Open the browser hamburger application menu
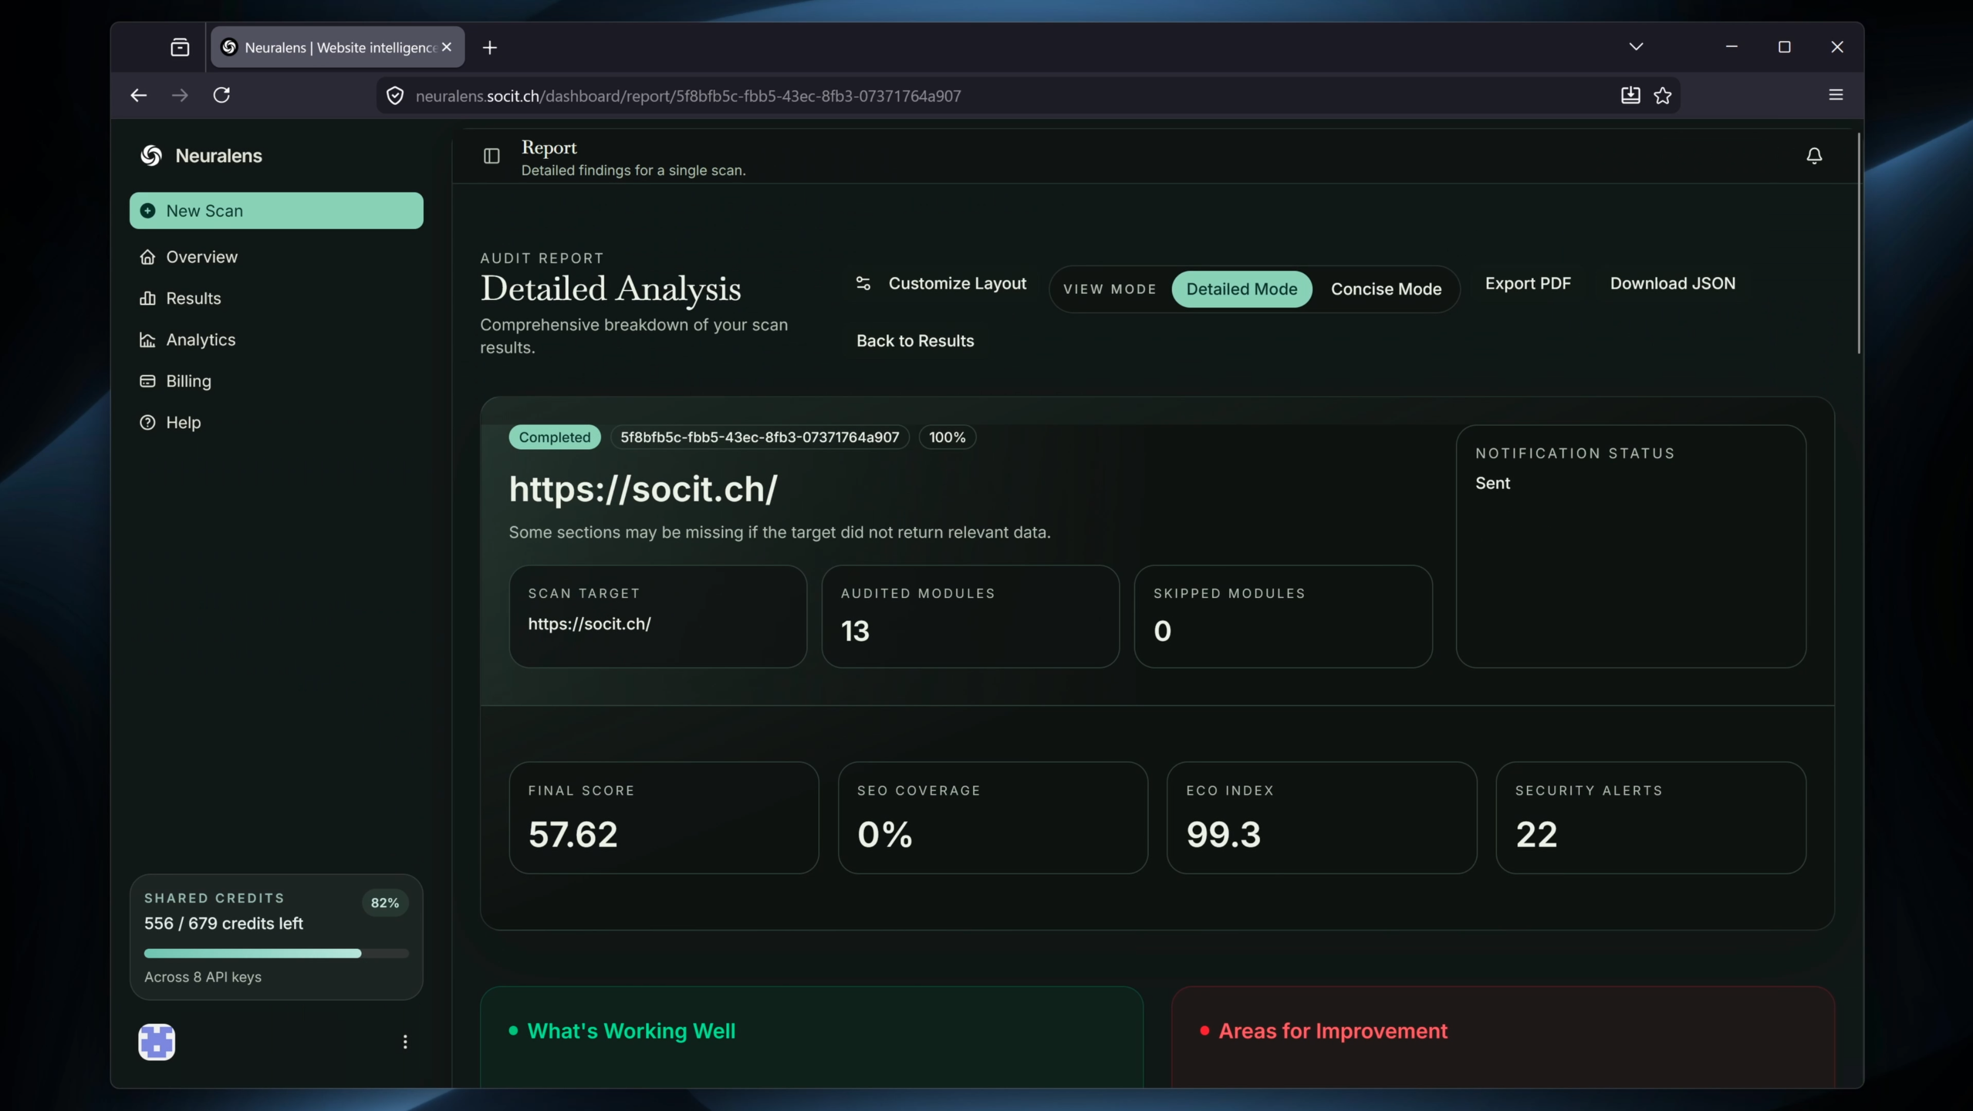1973x1111 pixels. 1836,95
